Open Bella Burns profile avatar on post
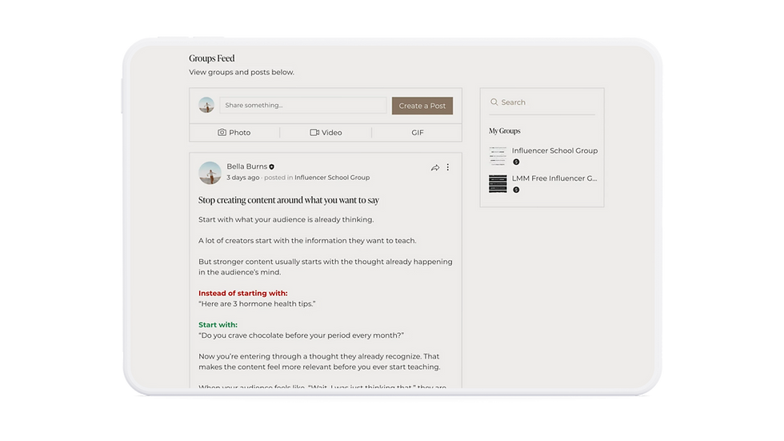This screenshot has height=441, width=784. point(210,173)
